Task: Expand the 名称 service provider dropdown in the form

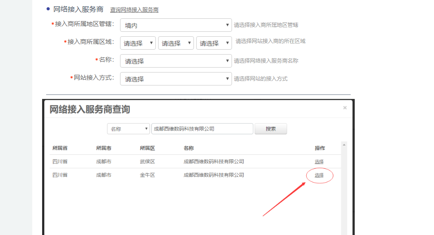Action: coord(176,61)
